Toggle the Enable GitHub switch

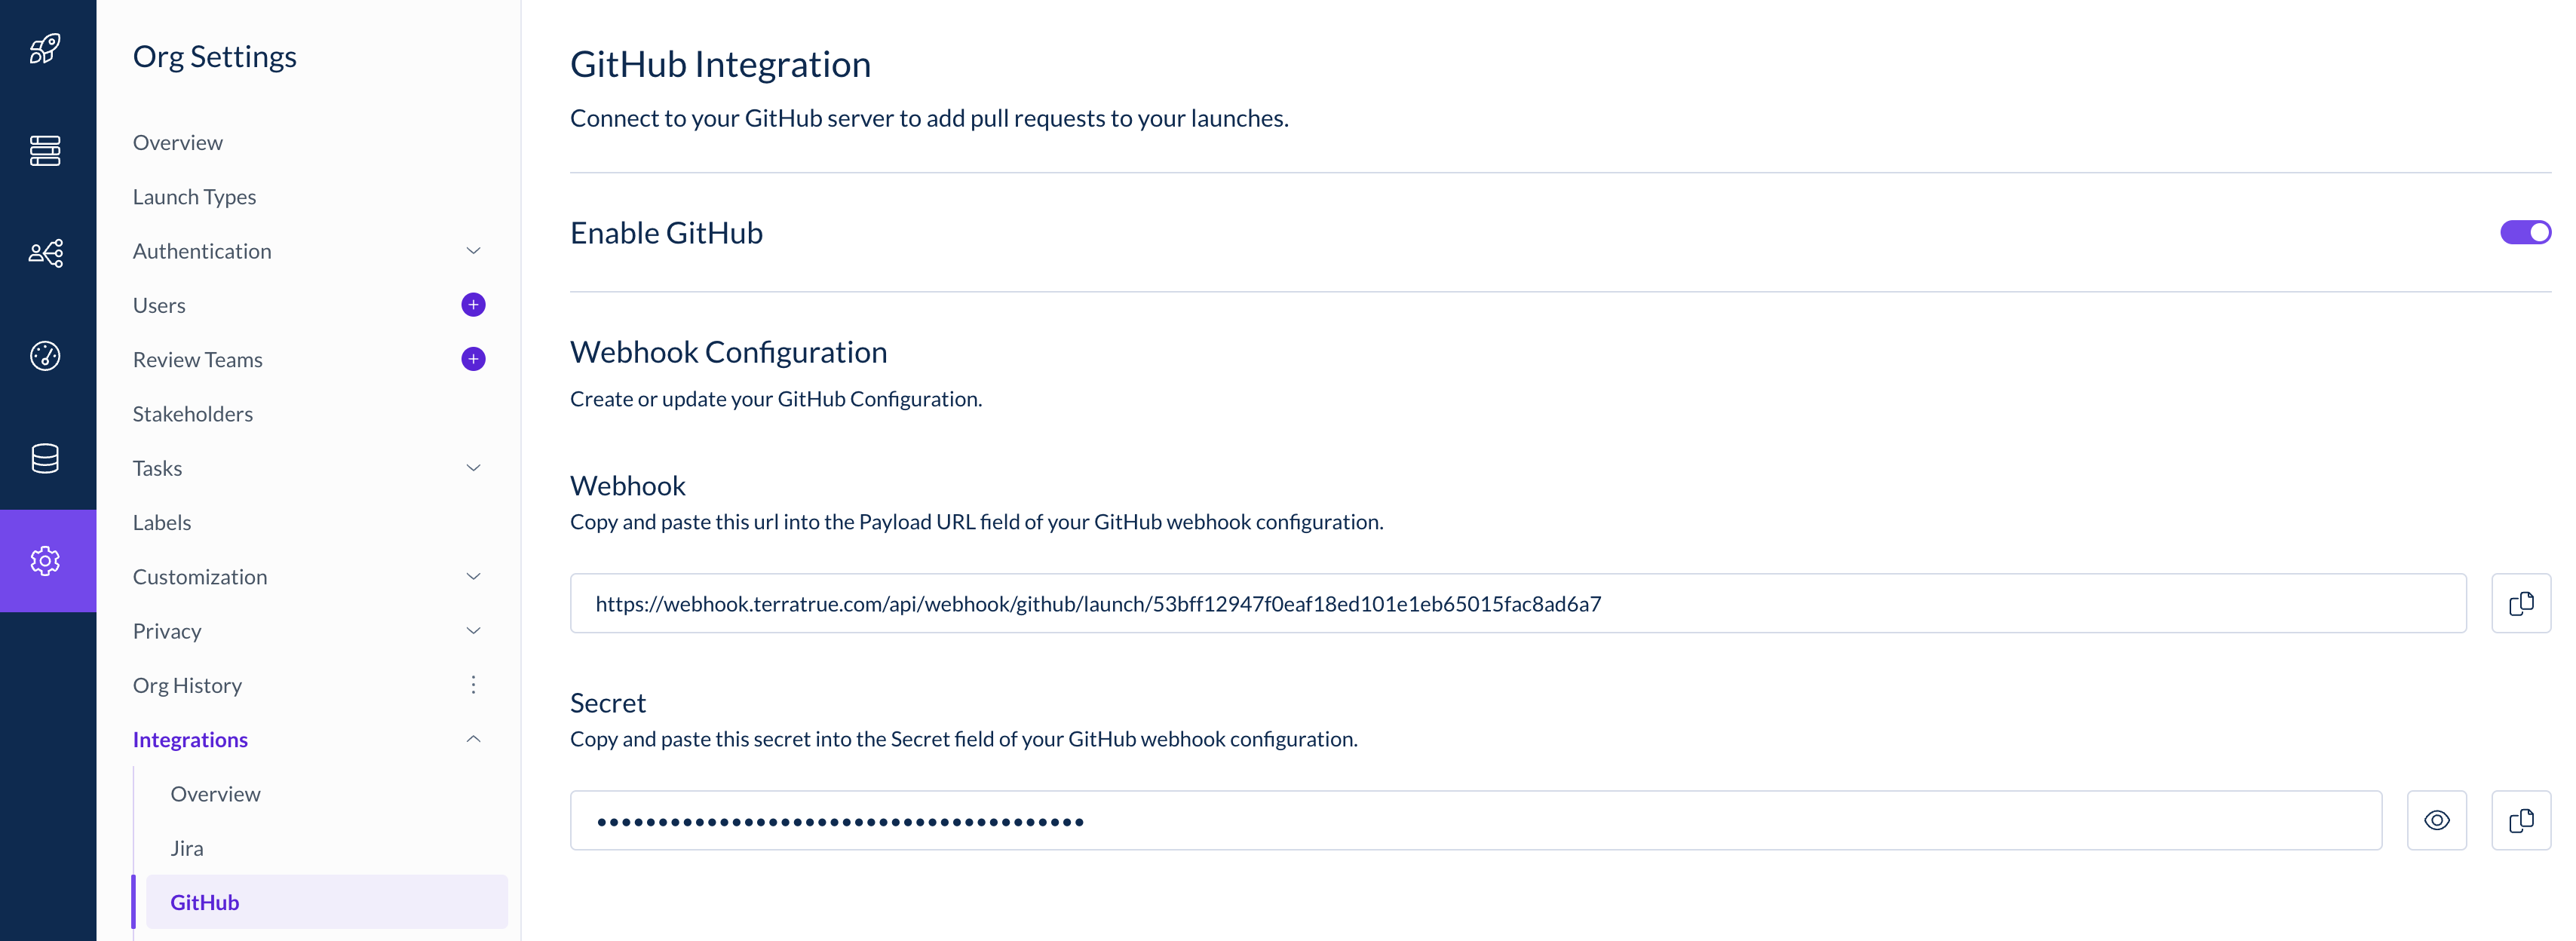tap(2525, 232)
